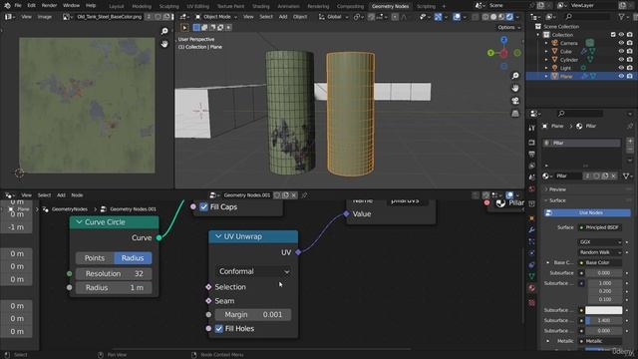Collapse the Curve Circle node chevron

pyautogui.click(x=79, y=222)
